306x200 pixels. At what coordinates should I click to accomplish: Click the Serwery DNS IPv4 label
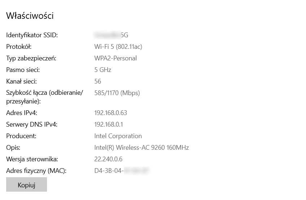[x=32, y=124]
